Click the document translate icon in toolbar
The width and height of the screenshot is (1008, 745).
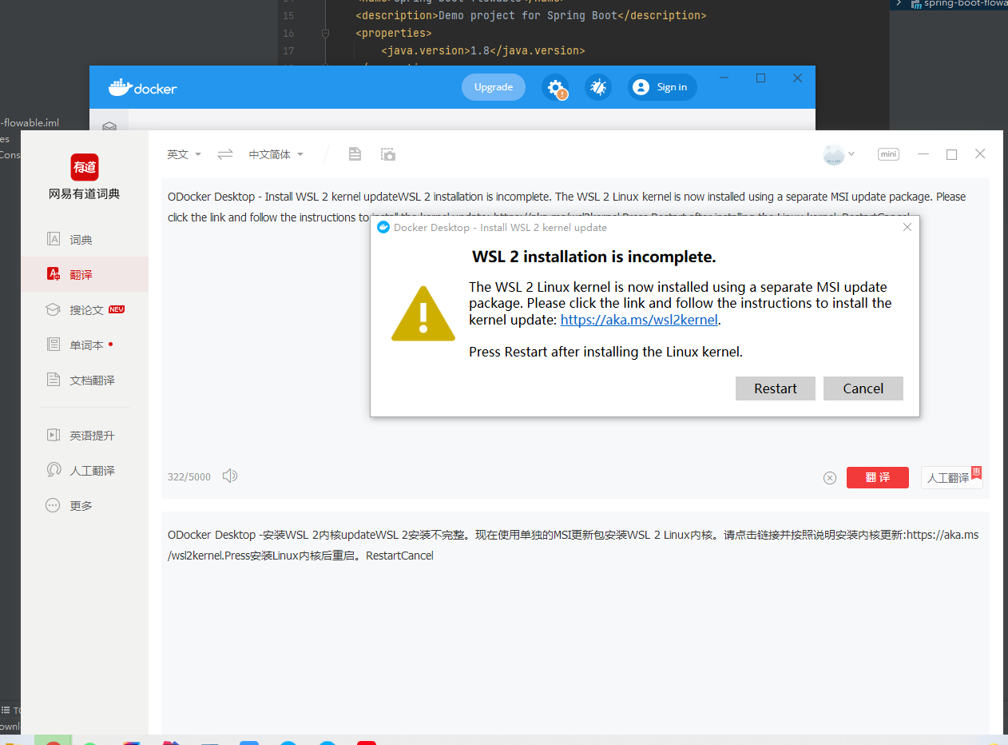tap(355, 154)
